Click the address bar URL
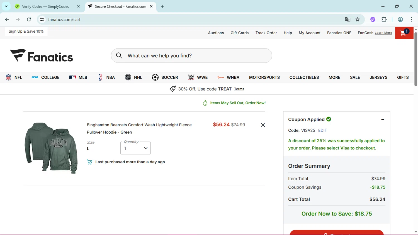 point(64,20)
